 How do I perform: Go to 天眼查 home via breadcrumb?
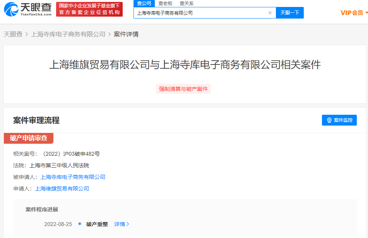(x=13, y=34)
